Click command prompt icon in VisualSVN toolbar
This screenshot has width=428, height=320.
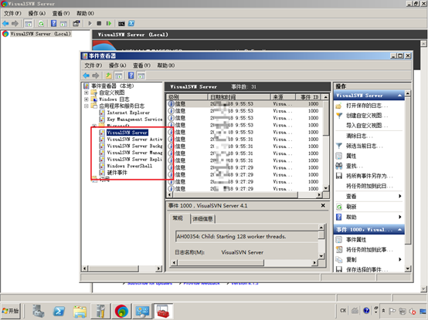[121, 24]
